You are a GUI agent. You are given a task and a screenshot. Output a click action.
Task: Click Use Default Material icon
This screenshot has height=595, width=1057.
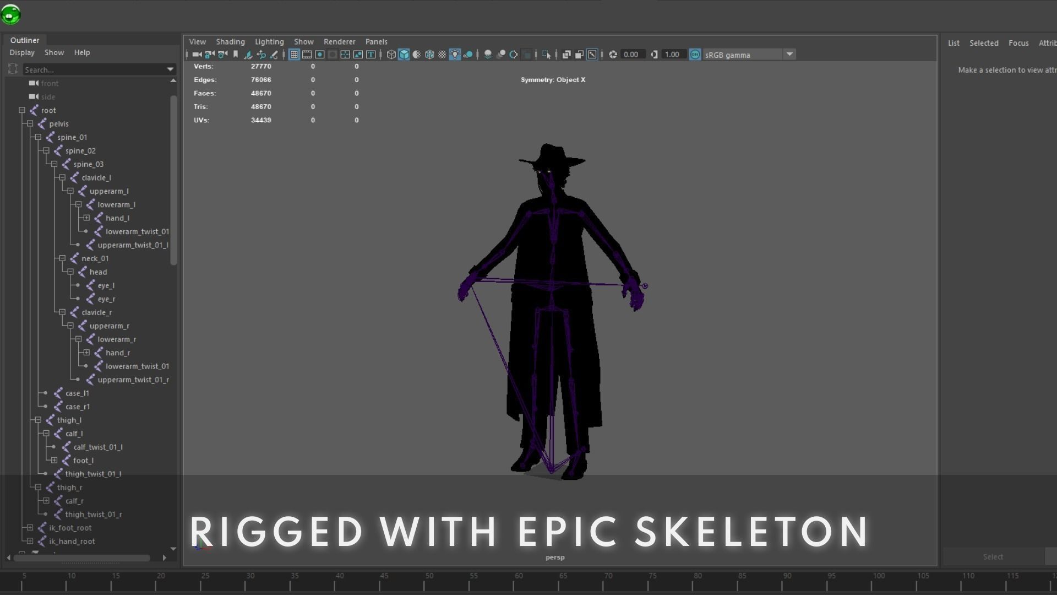pyautogui.click(x=417, y=55)
